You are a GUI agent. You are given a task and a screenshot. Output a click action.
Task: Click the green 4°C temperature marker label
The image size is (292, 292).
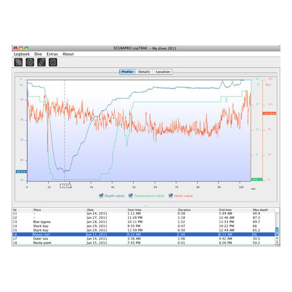[257, 180]
